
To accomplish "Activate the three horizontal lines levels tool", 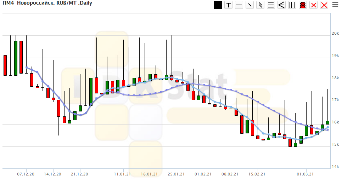I will tap(271, 5).
